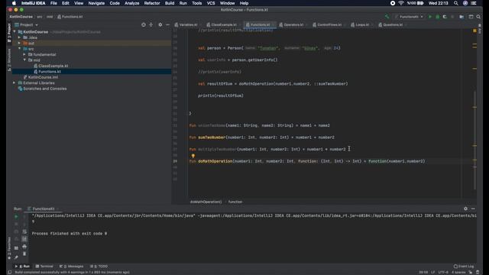
Task: Toggle the Messages tool window button
Action: (x=71, y=267)
